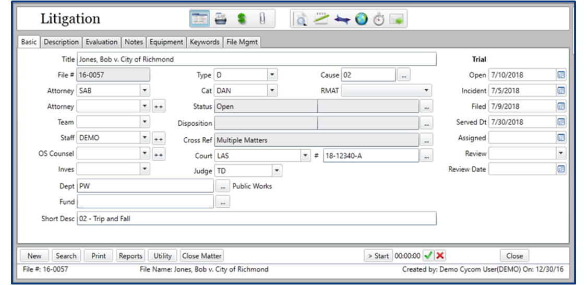Viewport: 587px width, 285px height.
Task: Expand the first Attorney SAB dropdown
Action: (x=145, y=90)
